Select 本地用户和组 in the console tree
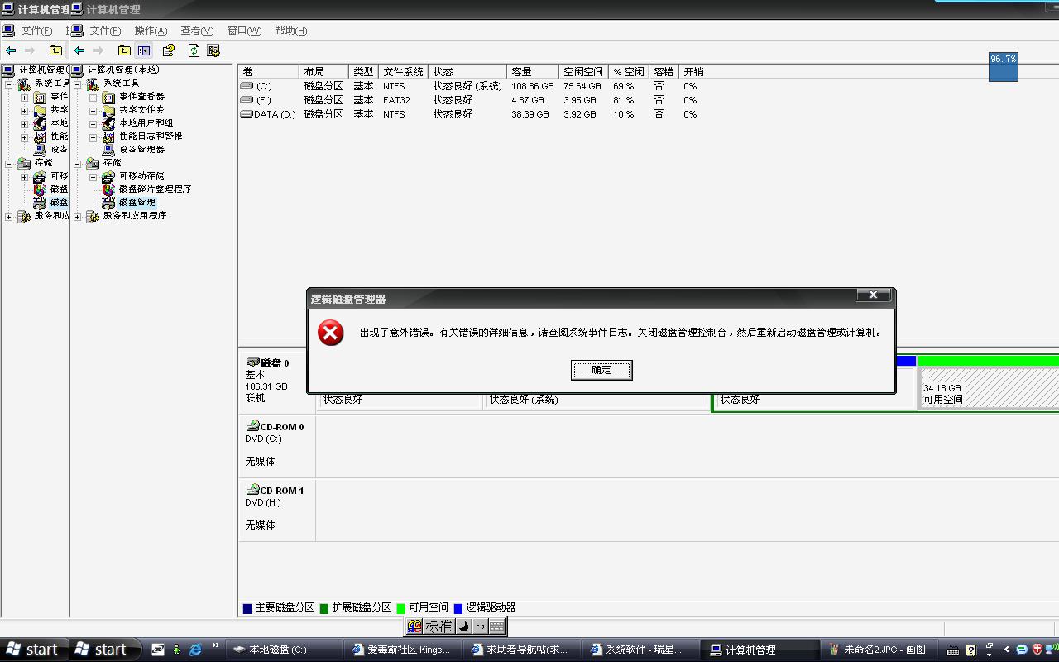This screenshot has width=1059, height=662. (146, 123)
